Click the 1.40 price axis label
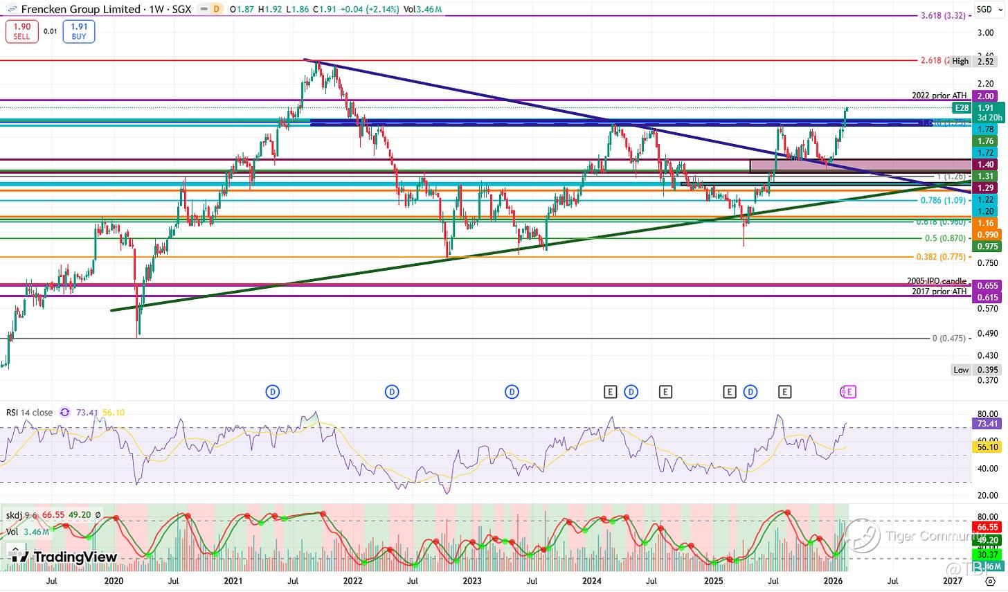Image resolution: width=1008 pixels, height=592 pixels. tap(985, 164)
